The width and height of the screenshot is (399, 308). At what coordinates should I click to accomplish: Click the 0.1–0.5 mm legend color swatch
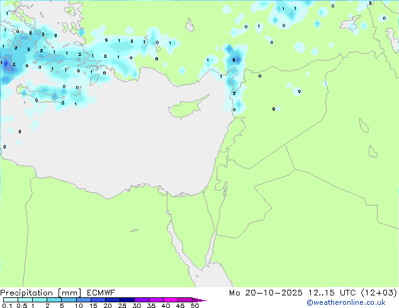pos(11,300)
